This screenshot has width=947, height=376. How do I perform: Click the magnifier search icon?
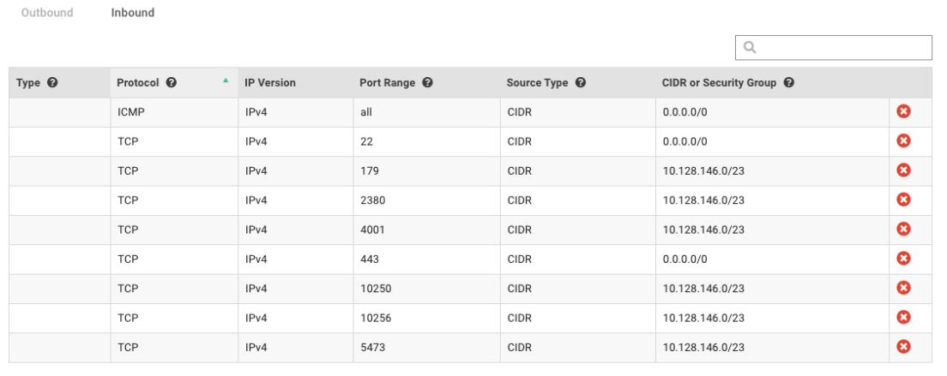(750, 48)
